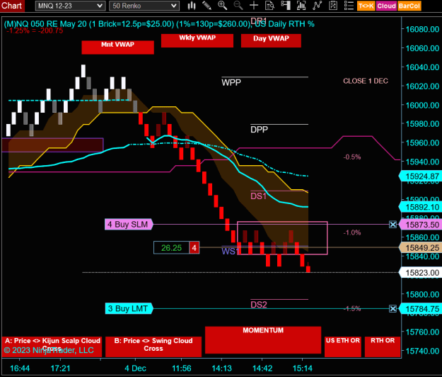Click the WS1 support label
Viewport: 442px width, 377px height.
click(231, 251)
